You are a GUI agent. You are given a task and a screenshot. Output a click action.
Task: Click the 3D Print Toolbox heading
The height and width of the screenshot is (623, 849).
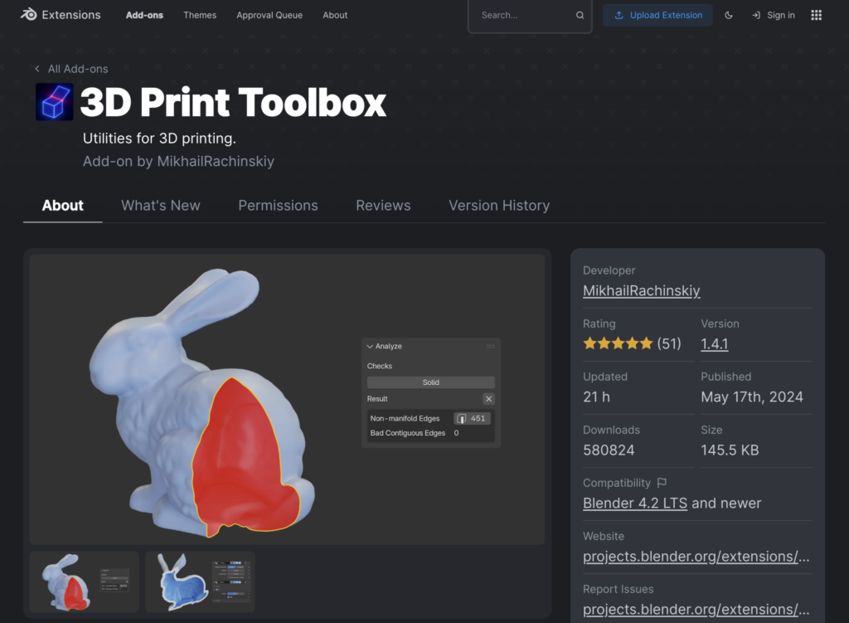click(233, 102)
